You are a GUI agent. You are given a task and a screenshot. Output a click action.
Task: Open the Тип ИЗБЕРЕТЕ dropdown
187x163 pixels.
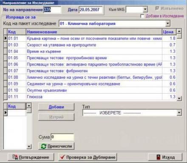pyautogui.click(x=179, y=113)
